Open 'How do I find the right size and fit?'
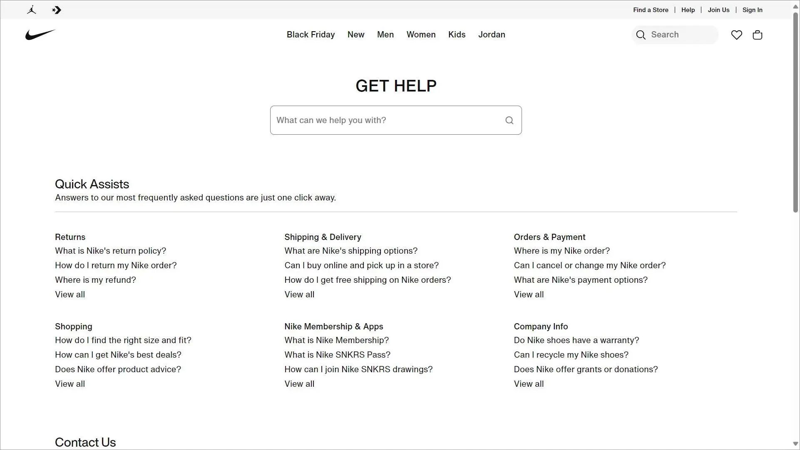The width and height of the screenshot is (800, 450). [123, 340]
